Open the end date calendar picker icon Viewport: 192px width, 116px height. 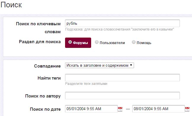click(187, 109)
